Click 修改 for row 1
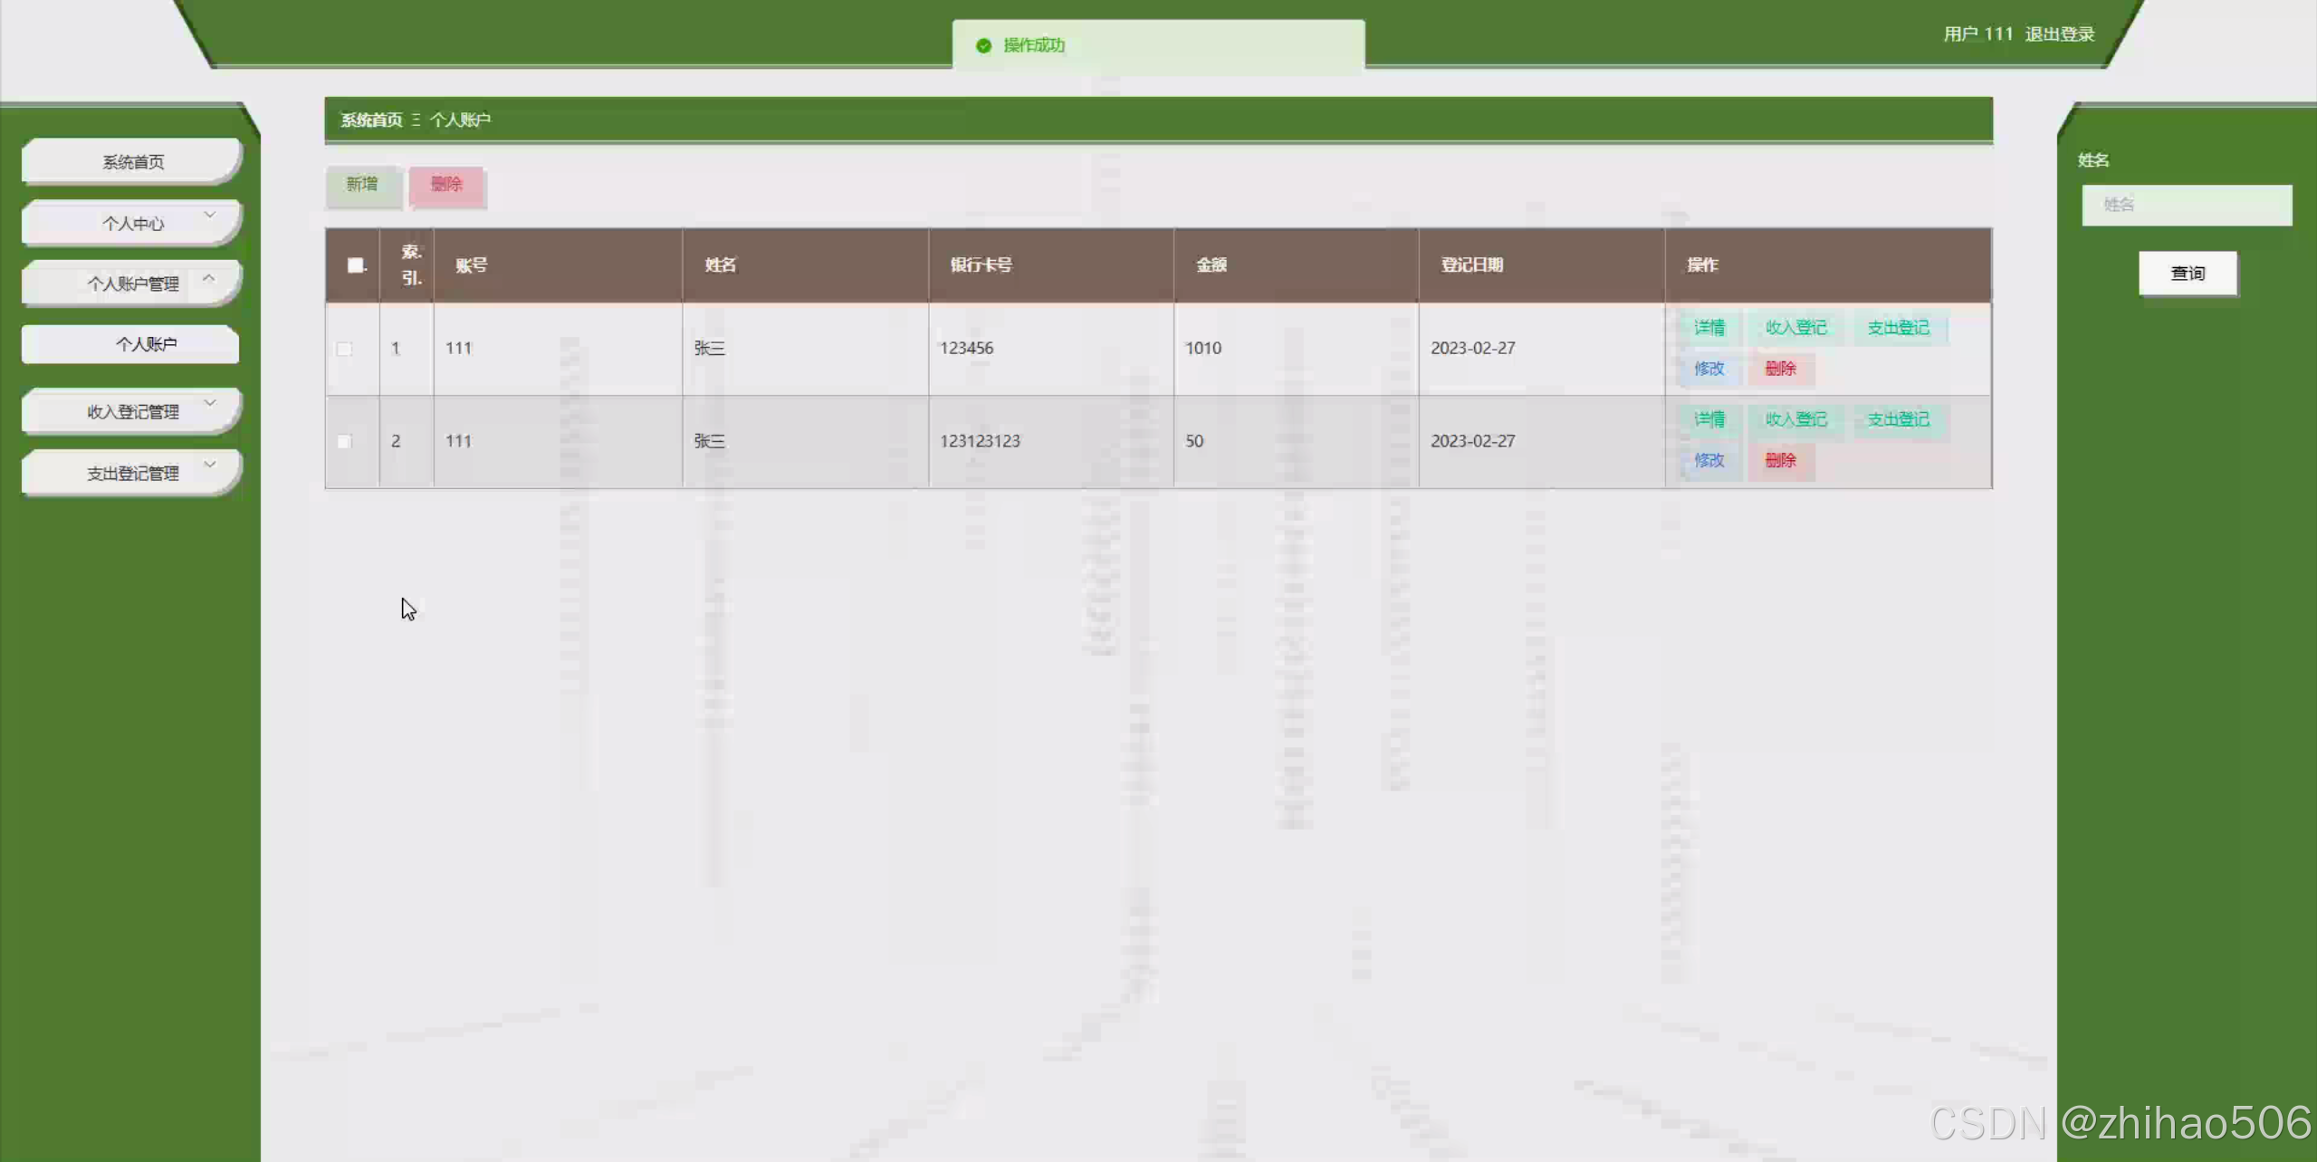2317x1162 pixels. point(1709,369)
